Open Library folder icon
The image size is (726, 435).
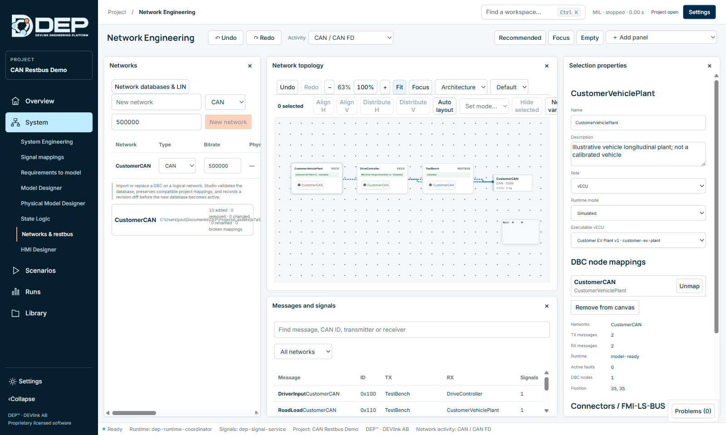point(15,313)
